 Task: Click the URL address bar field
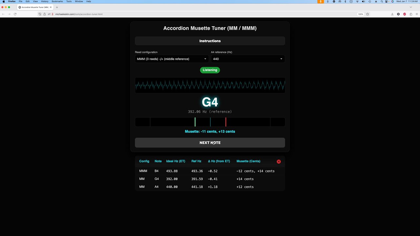click(203, 14)
